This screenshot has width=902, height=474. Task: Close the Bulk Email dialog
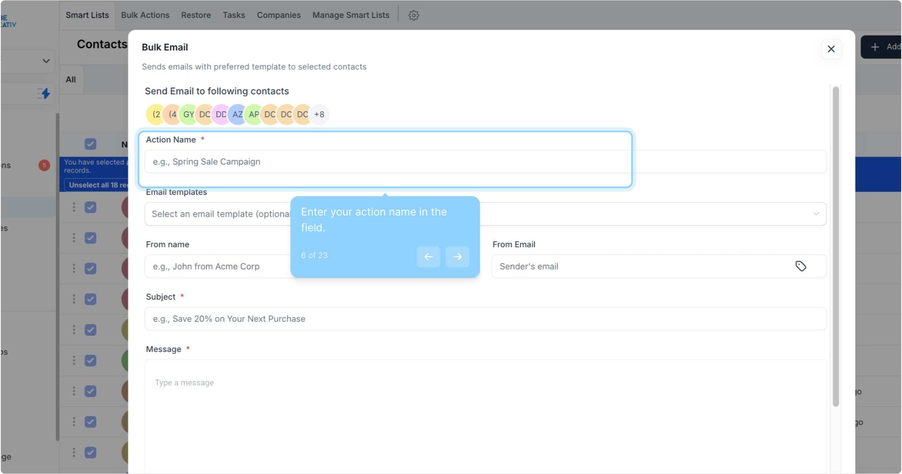pos(831,49)
